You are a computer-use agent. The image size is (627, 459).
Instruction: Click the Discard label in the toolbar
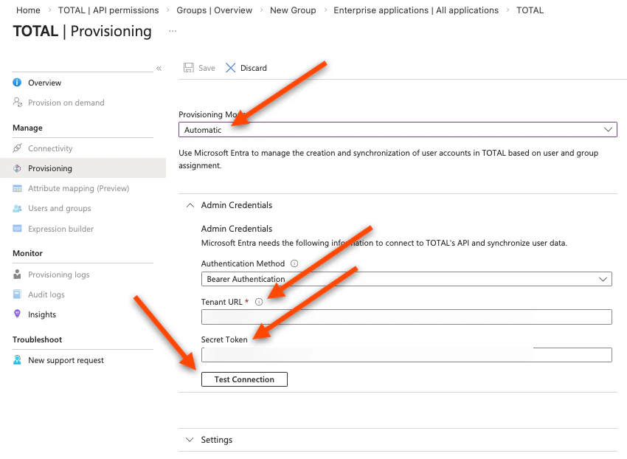[254, 68]
